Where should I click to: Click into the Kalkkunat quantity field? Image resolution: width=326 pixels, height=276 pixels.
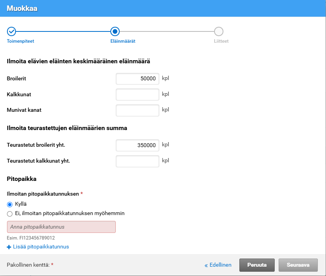click(138, 94)
